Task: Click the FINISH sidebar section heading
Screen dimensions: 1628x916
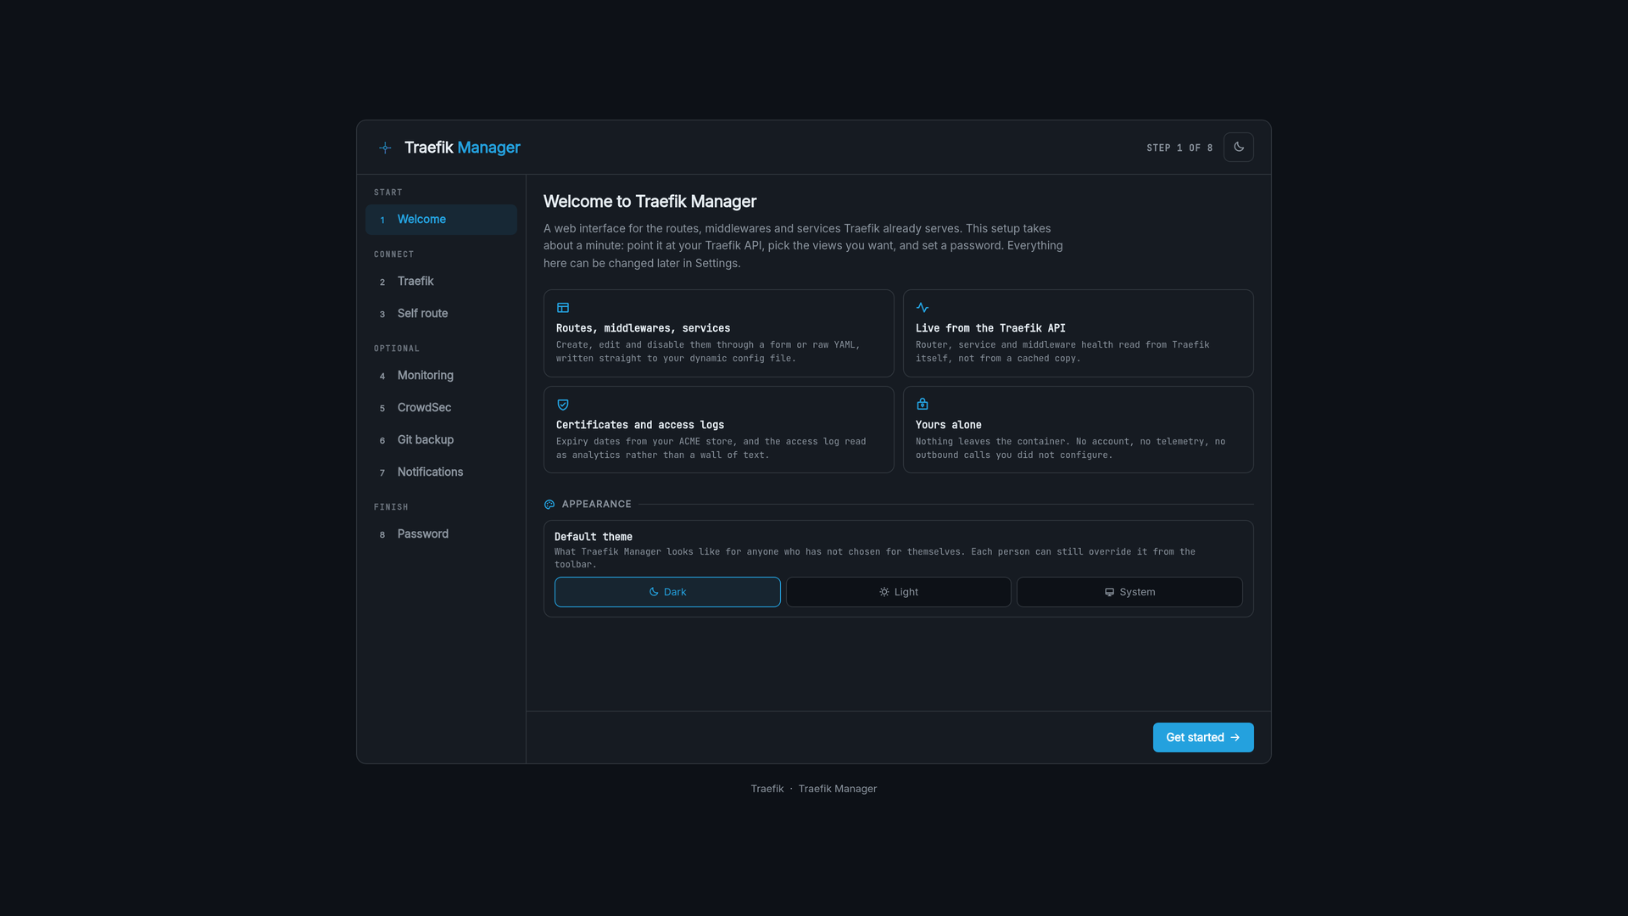Action: 391,507
